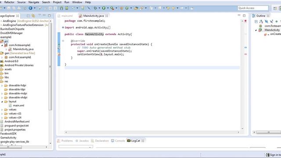Open Package Explorer view menu
The width and height of the screenshot is (281, 158).
(40, 15)
